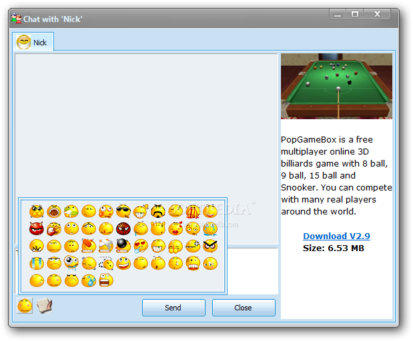Select the emoticon eating rice with chopsticks

coord(54,228)
